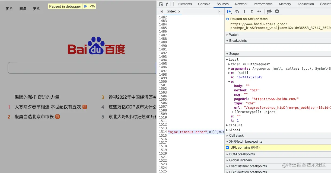Select the Sources tab
The image size is (331, 173).
point(222,4)
